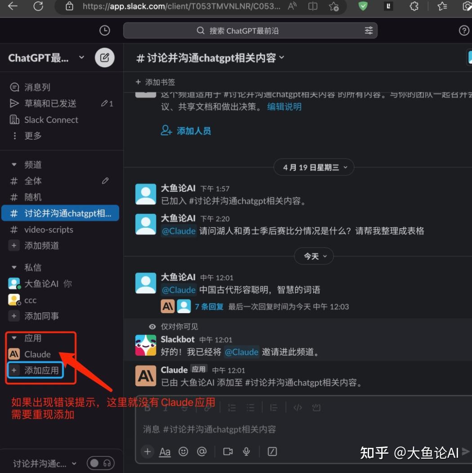Open history with the clock icon
472x473 pixels.
pyautogui.click(x=104, y=30)
